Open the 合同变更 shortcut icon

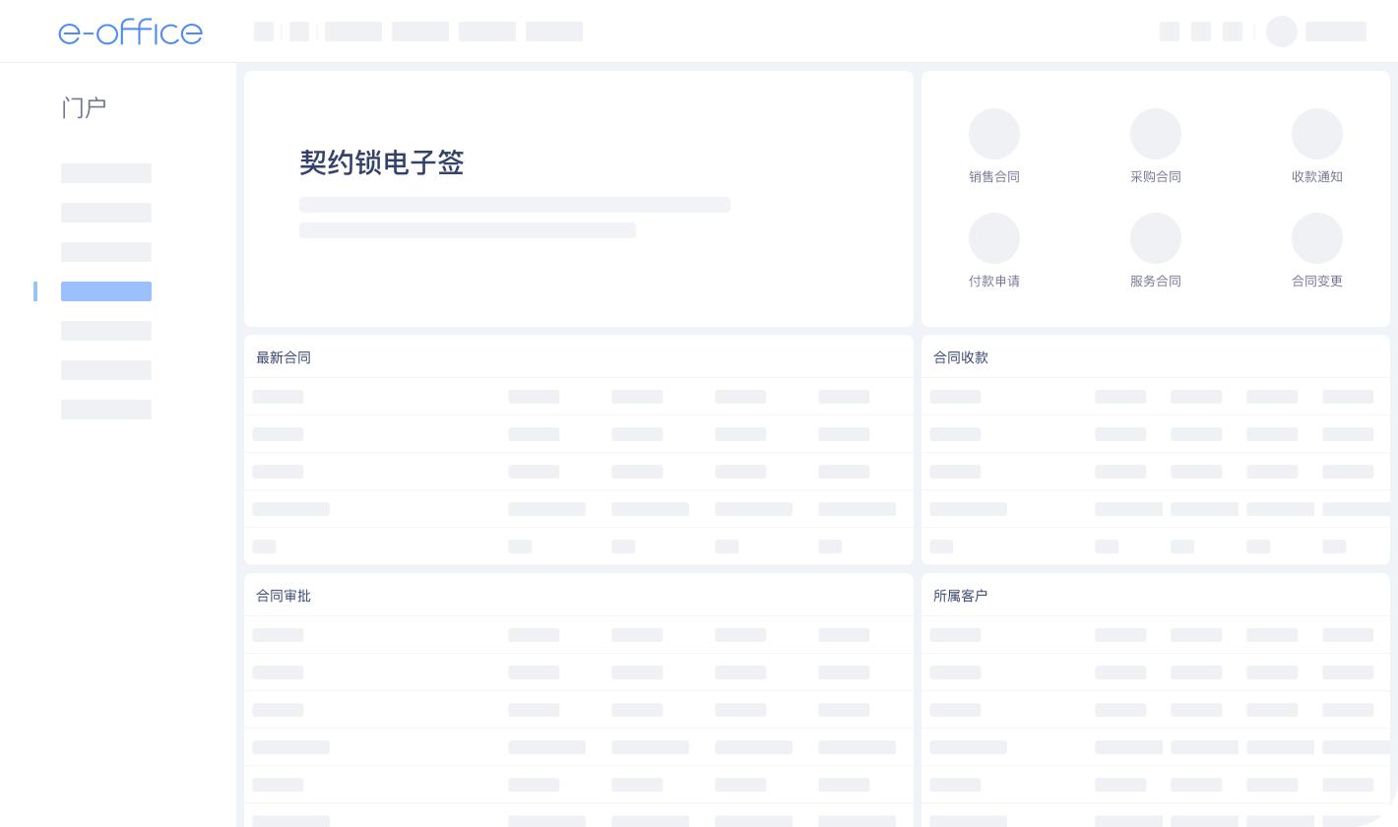pos(1317,238)
